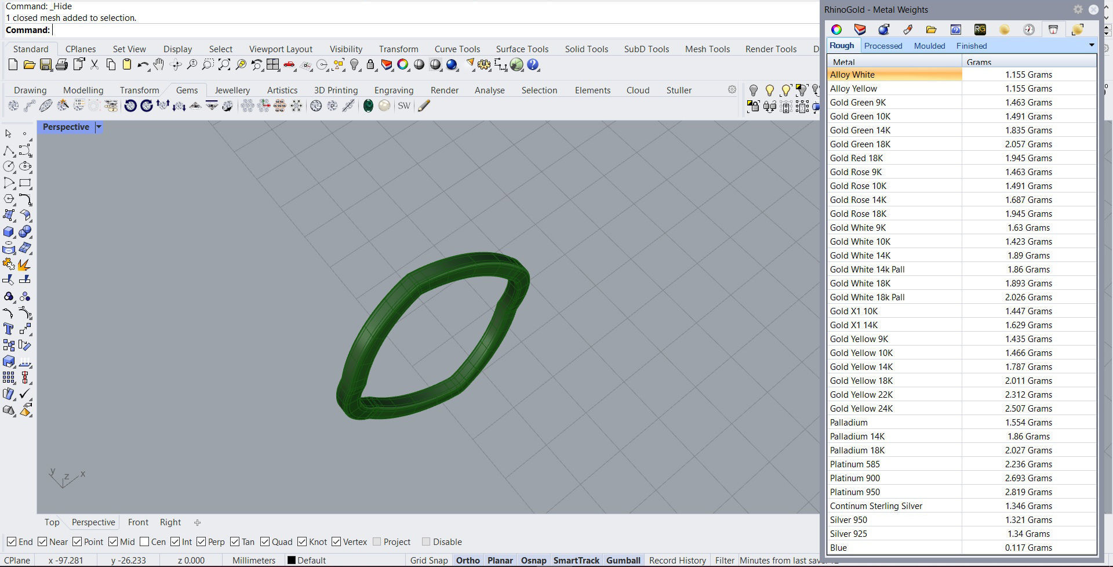The height and width of the screenshot is (567, 1113).
Task: Toggle the Near osnap checkbox
Action: tap(42, 541)
